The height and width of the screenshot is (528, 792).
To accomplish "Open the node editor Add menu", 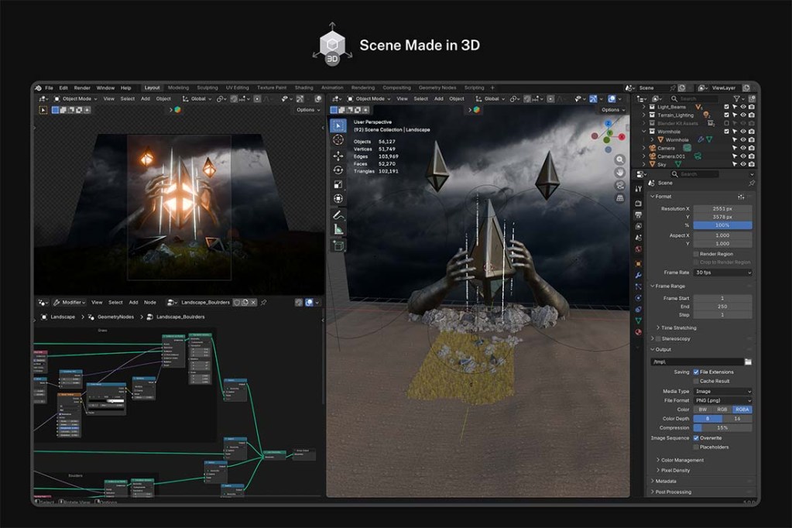I will click(x=133, y=302).
